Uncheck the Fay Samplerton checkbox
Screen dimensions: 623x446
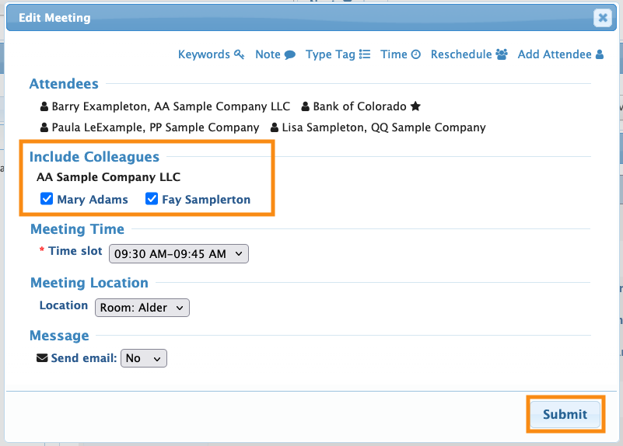click(x=152, y=200)
